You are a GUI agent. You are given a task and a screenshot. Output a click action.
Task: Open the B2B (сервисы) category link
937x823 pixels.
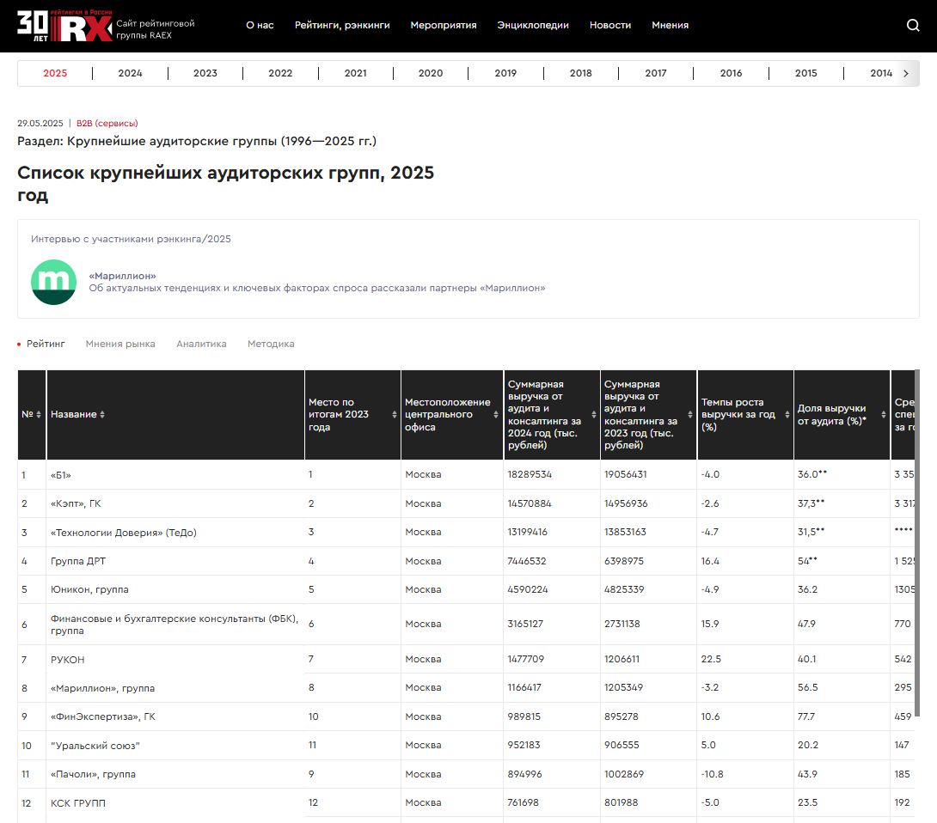pyautogui.click(x=107, y=123)
